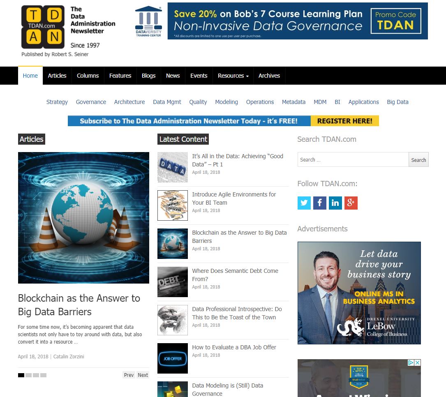Click the Next slider button
446x397 pixels.
[x=143, y=375]
